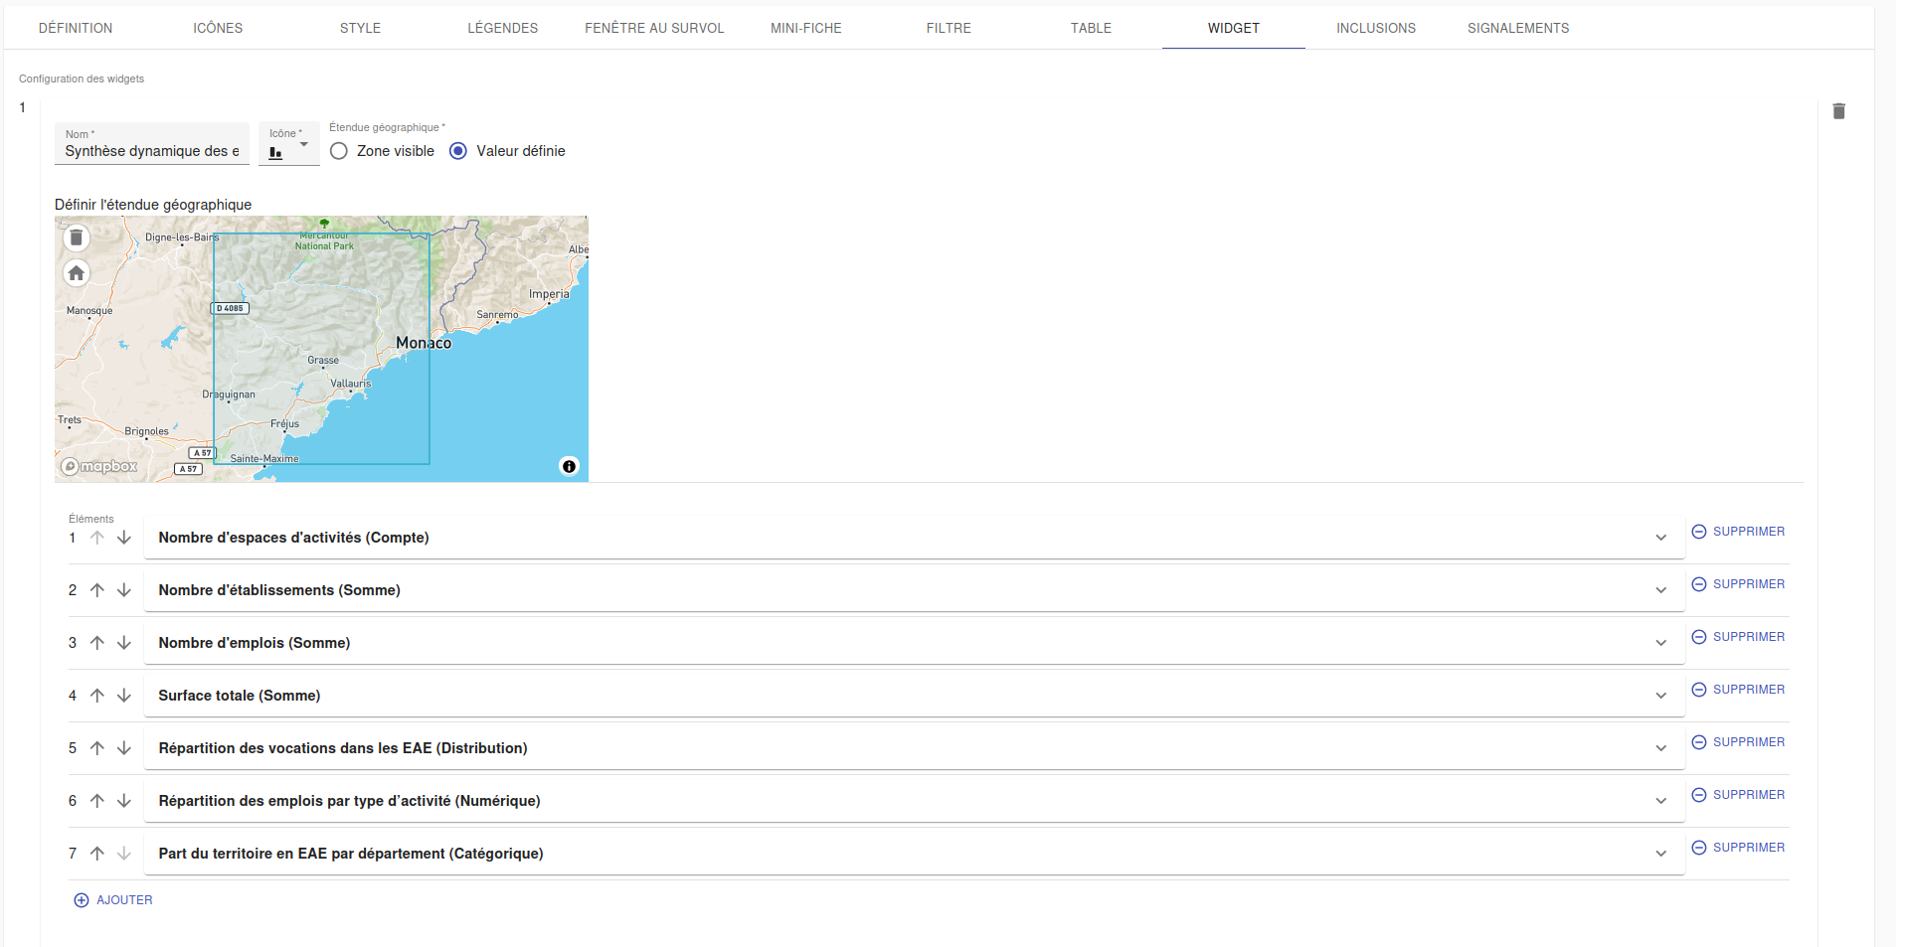Viewport: 1905px width, 947px height.
Task: Click SUPPRIMER for Répartition des emplois
Action: [1738, 795]
